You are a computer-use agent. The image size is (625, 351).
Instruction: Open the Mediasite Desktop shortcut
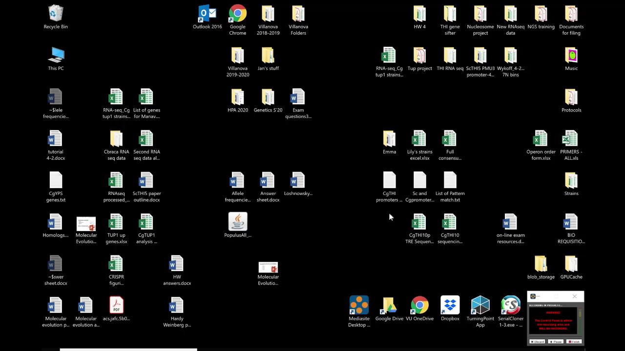tap(359, 306)
